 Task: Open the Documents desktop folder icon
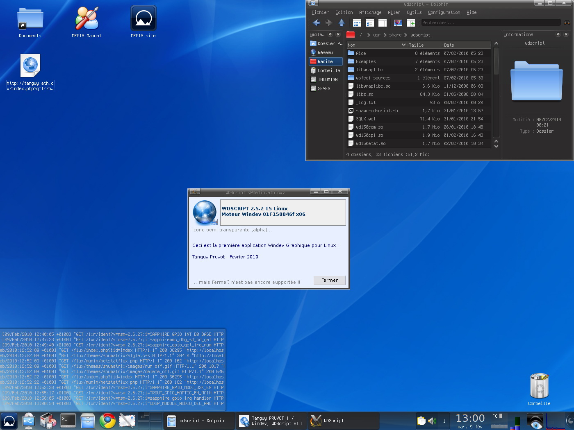(30, 23)
